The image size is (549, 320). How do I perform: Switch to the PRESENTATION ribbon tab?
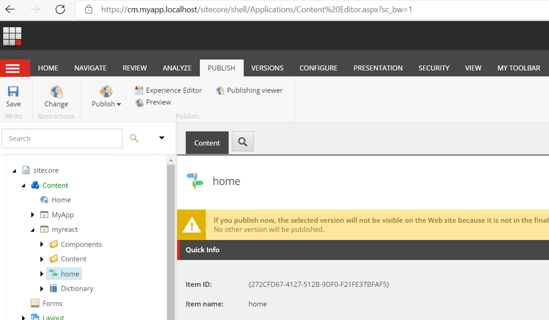tap(378, 68)
